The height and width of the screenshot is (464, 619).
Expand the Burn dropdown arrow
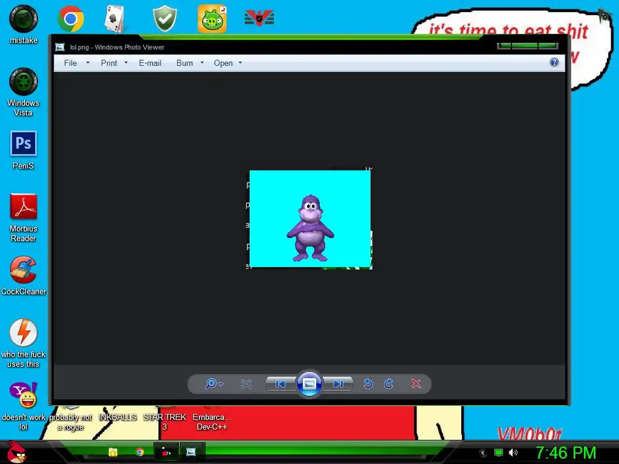tap(202, 63)
